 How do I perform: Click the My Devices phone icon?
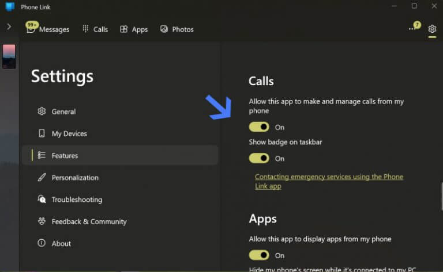[x=42, y=133]
